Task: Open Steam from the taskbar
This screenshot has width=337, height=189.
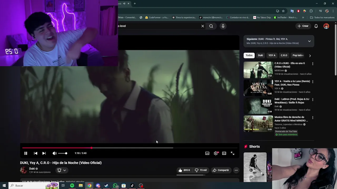Action: coord(106,186)
